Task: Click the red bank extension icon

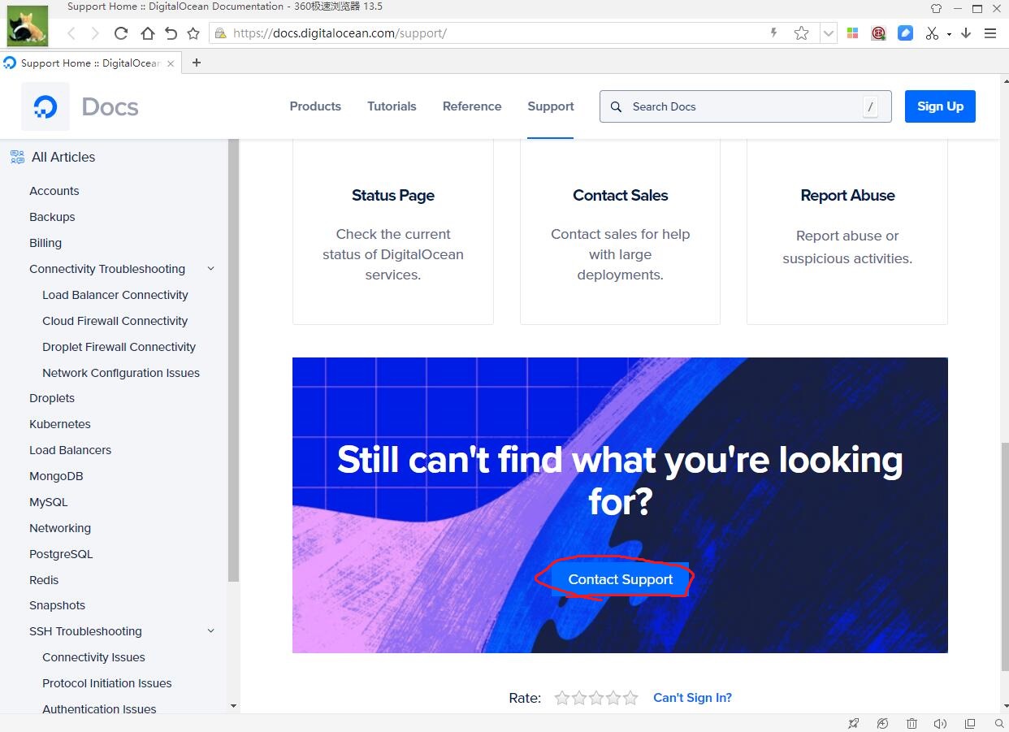Action: pyautogui.click(x=878, y=33)
